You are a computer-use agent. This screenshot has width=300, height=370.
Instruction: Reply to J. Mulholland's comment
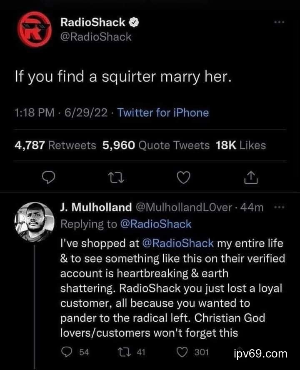(x=66, y=352)
